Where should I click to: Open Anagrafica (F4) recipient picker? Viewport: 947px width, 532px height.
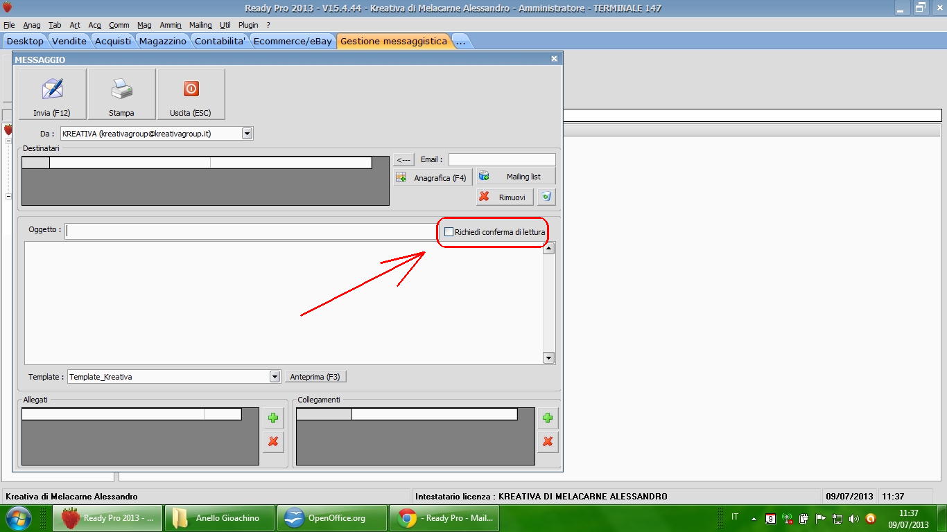point(433,177)
